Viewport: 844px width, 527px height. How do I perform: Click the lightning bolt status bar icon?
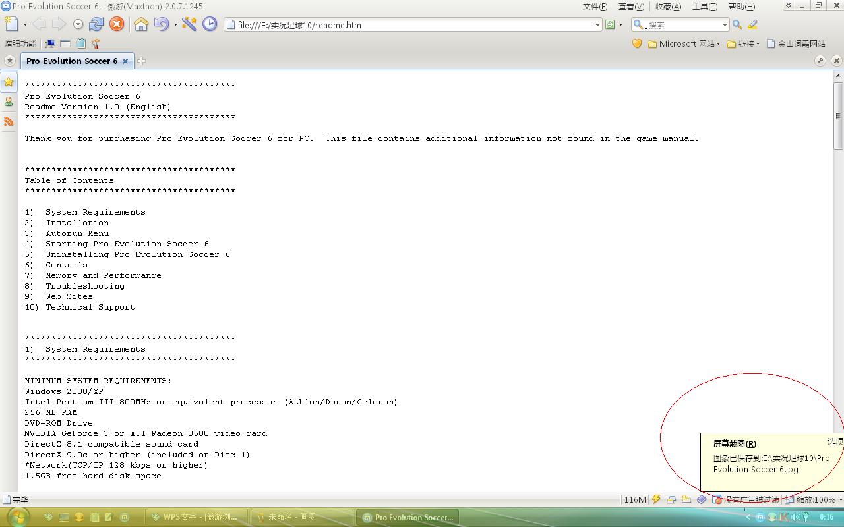[656, 499]
